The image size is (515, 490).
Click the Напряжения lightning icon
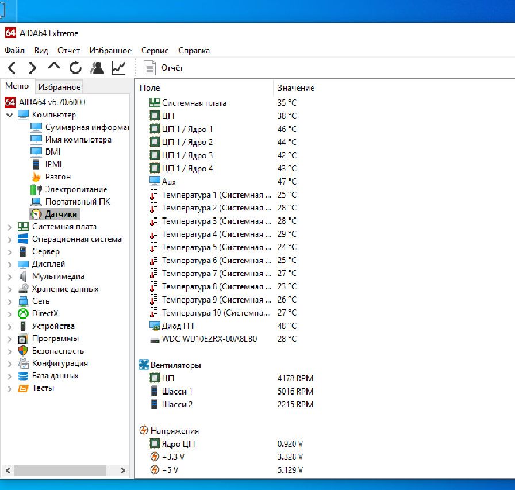144,430
